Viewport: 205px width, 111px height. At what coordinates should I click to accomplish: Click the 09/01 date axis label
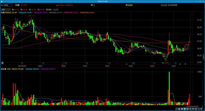[x=131, y=66]
